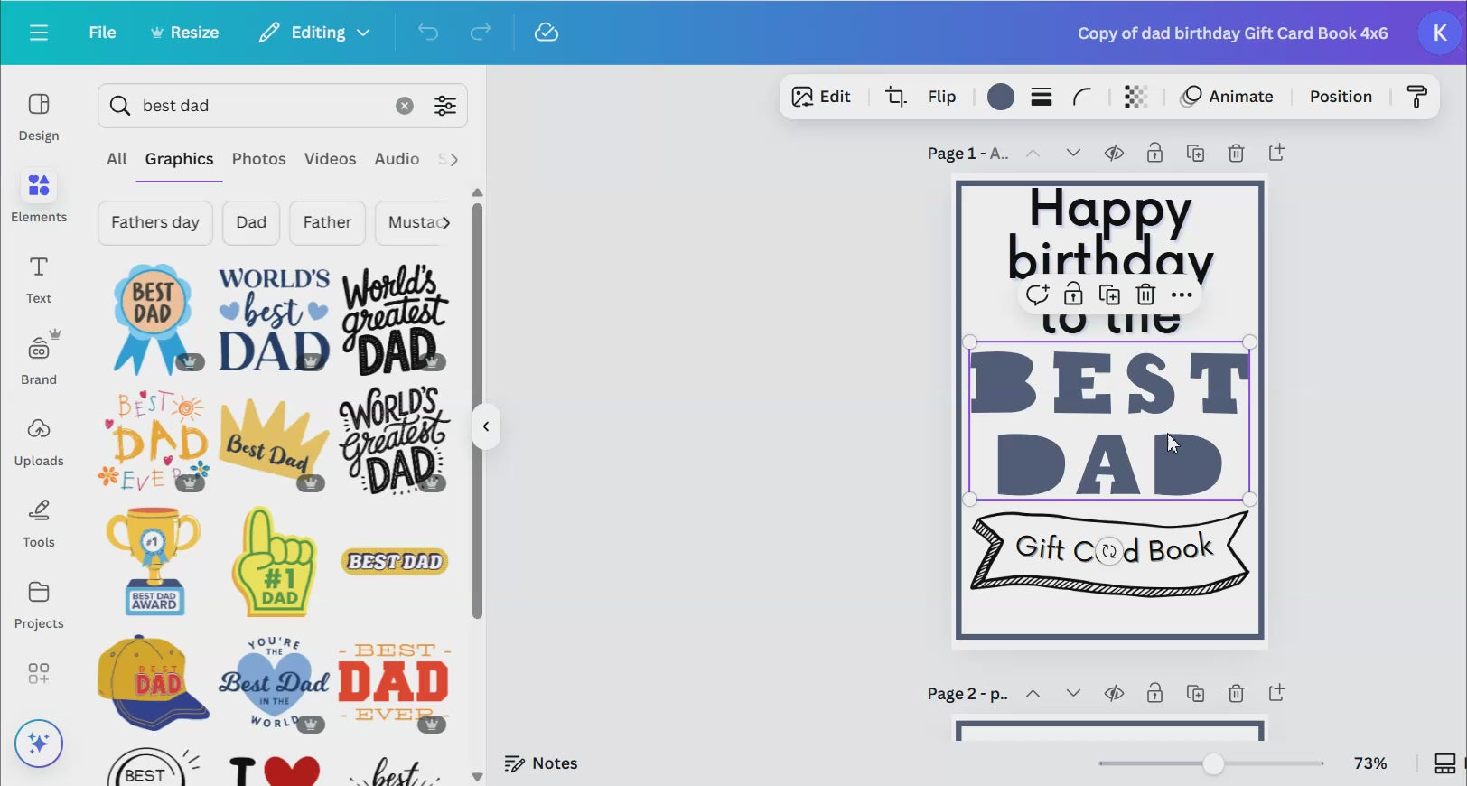1467x786 pixels.
Task: Click the copy style paint roller icon
Action: pos(1417,97)
